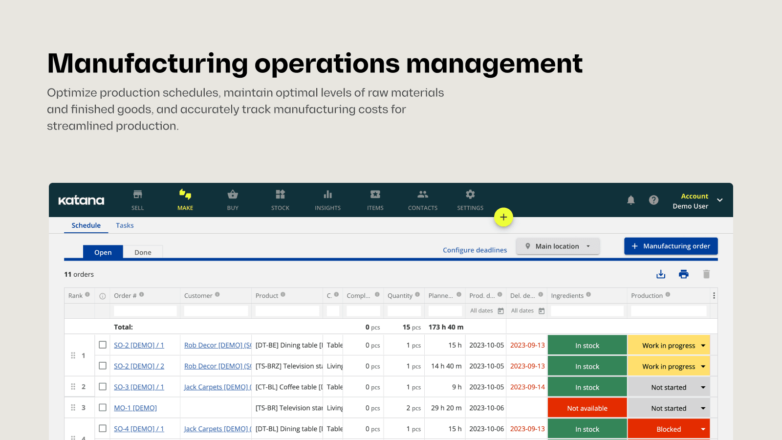782x440 pixels.
Task: Switch the schedule view to Done
Action: coord(143,252)
